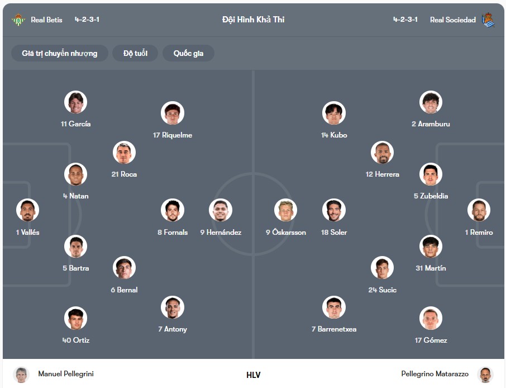Click goalkeeper Remiro's photo
Image resolution: width=506 pixels, height=388 pixels.
479,210
